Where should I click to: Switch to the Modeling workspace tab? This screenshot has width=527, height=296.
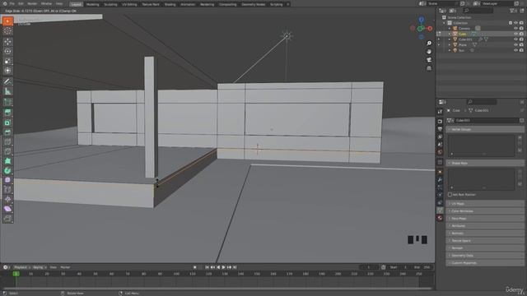point(93,4)
